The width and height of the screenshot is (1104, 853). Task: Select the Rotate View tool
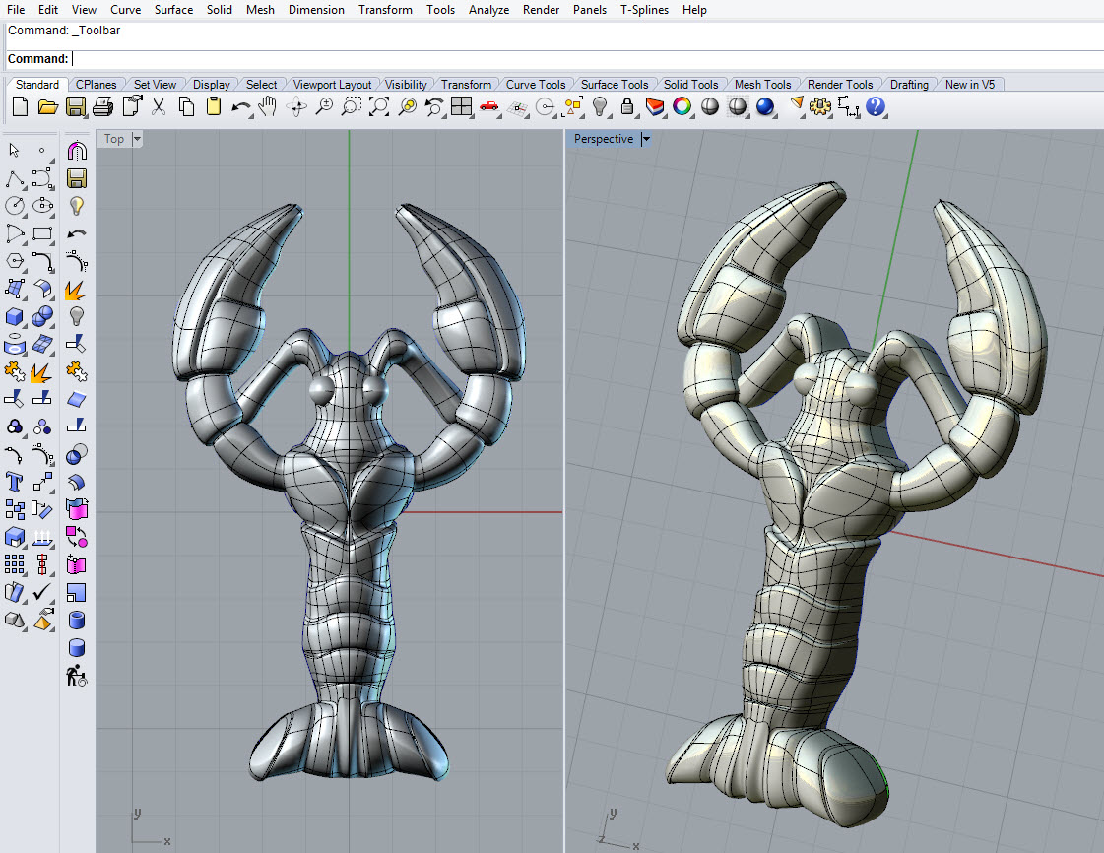click(296, 107)
